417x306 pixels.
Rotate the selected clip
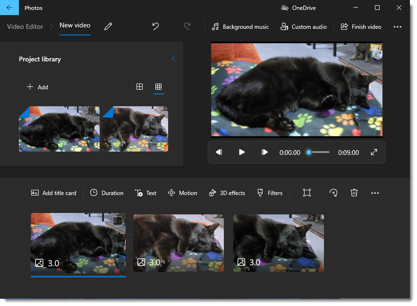pos(333,193)
